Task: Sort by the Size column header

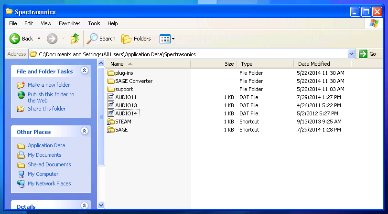Action: pos(214,64)
